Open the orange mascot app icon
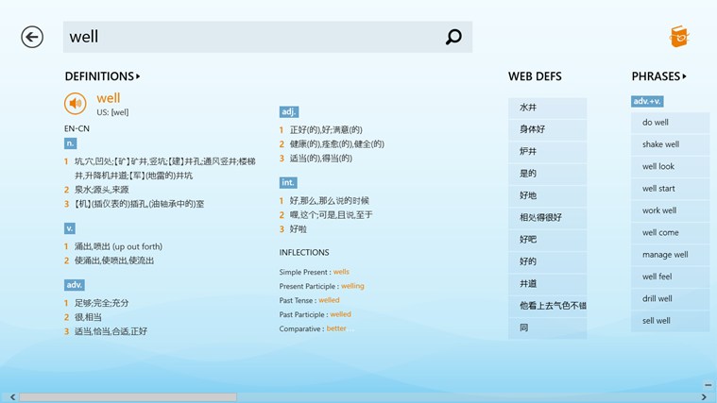This screenshot has height=403, width=717. pos(679,37)
